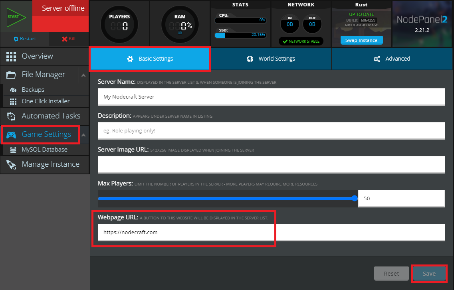Click the Automated Tasks icon
The image size is (454, 290).
pos(11,116)
